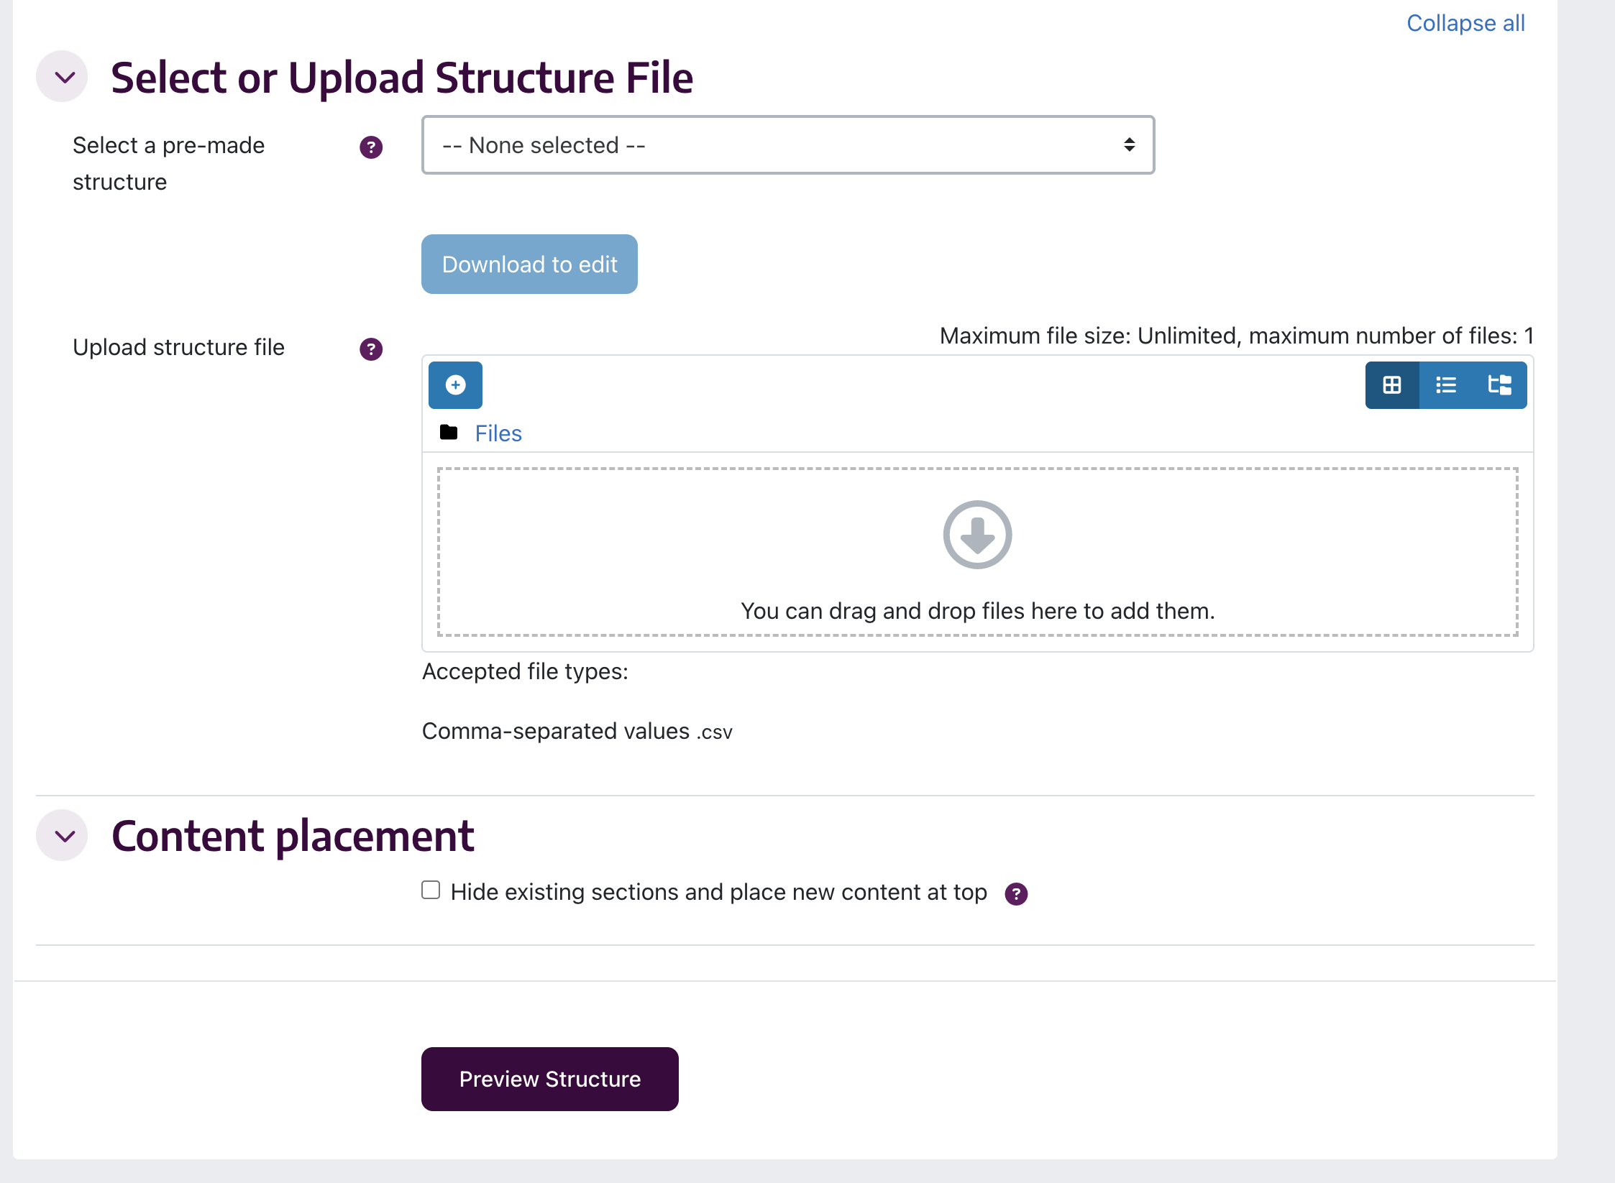This screenshot has height=1183, width=1615.
Task: Select the icon grid view in file picker
Action: [x=1393, y=385]
